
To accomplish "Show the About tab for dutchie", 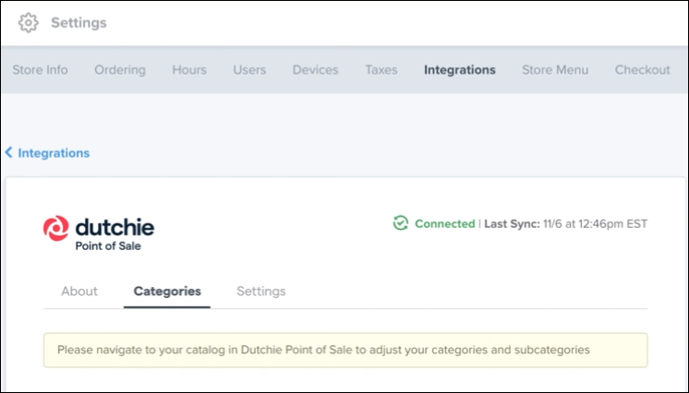I will pos(79,292).
